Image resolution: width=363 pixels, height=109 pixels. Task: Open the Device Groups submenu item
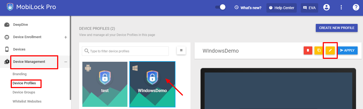(24, 92)
